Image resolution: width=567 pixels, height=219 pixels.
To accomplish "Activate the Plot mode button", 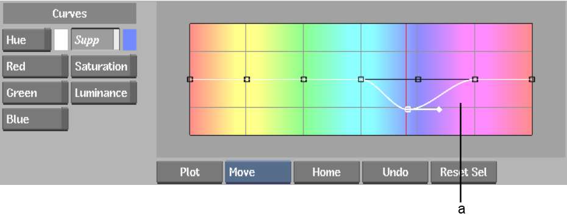I will (190, 172).
